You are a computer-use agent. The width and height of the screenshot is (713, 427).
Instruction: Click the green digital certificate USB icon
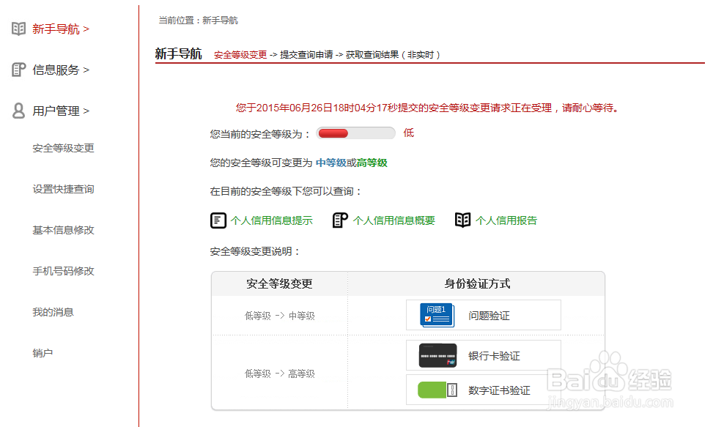[437, 390]
